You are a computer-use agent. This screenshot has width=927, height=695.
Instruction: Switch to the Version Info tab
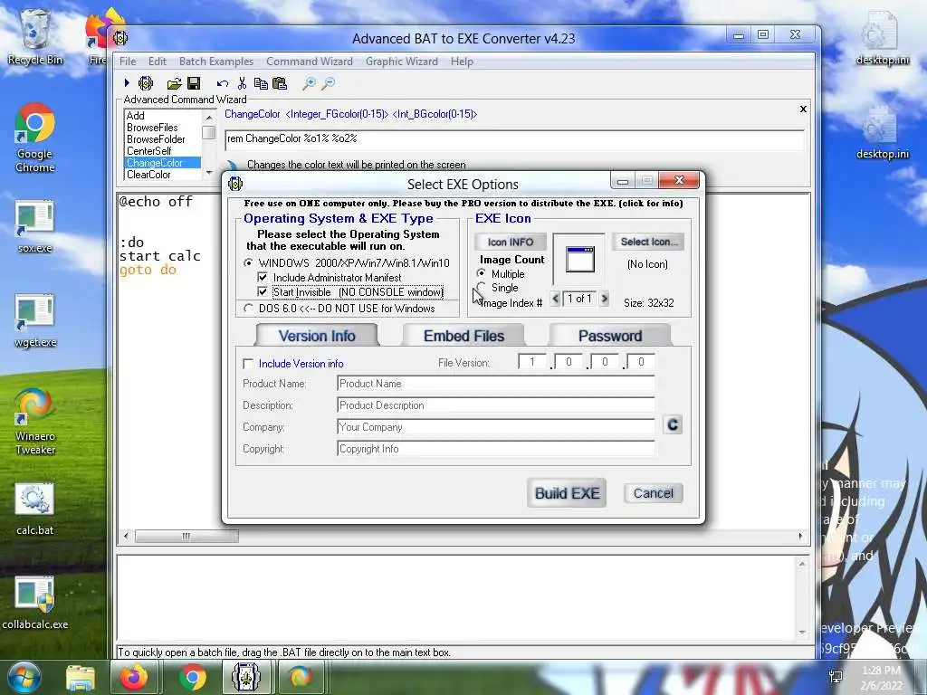pyautogui.click(x=317, y=336)
